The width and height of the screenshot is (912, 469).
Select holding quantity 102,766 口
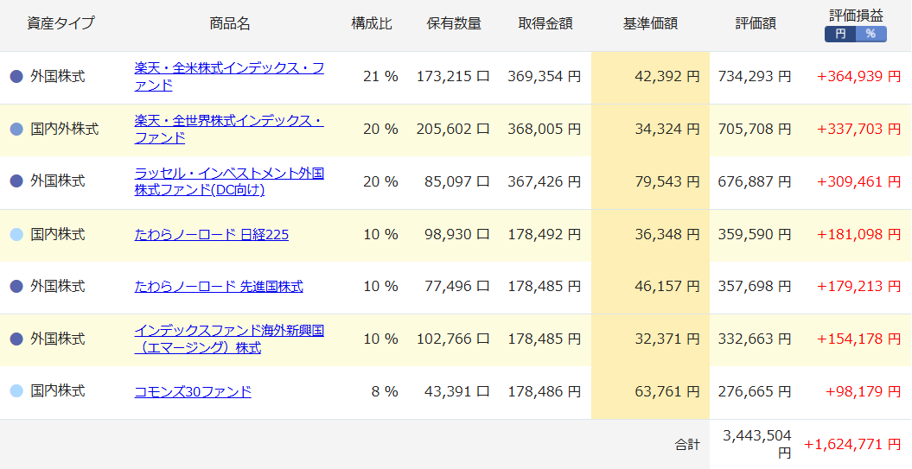453,339
